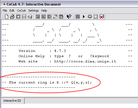Click the Cut icon in the toolbar
Image resolution: width=138 pixels, height=108 pixels.
(x=49, y=17)
